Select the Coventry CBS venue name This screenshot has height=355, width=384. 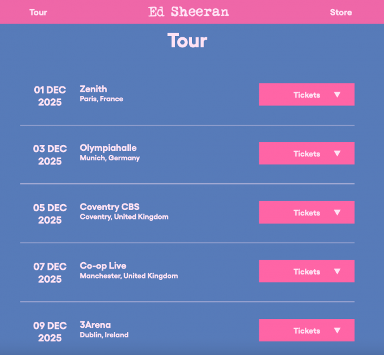pos(109,207)
